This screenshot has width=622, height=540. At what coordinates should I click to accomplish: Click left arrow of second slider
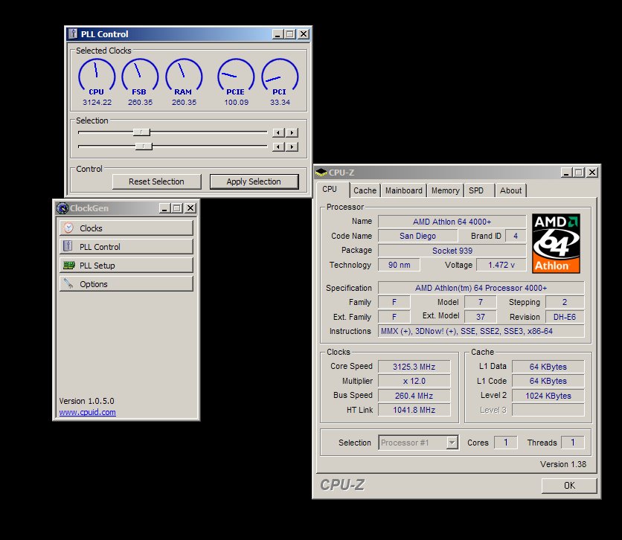point(278,147)
